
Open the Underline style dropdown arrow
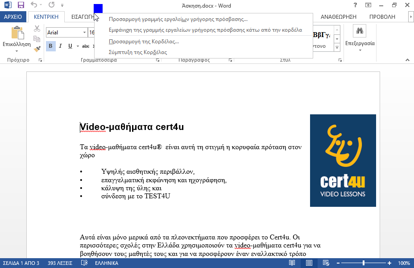coord(78,46)
